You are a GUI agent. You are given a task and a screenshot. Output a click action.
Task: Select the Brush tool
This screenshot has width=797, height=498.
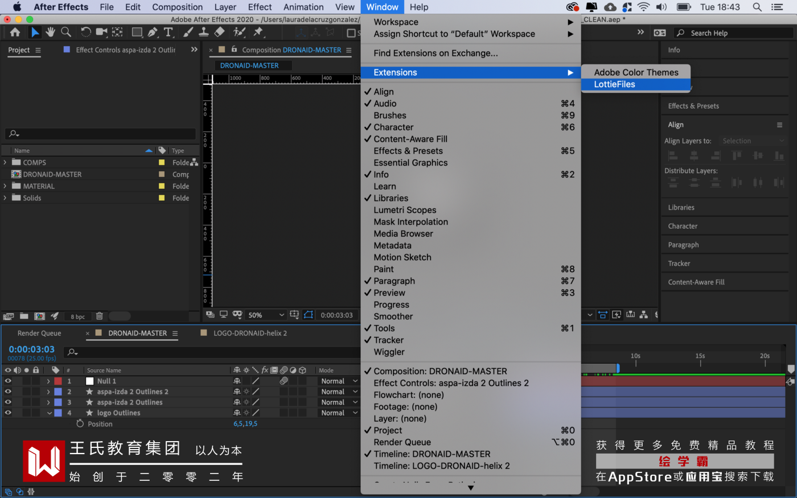click(x=188, y=32)
